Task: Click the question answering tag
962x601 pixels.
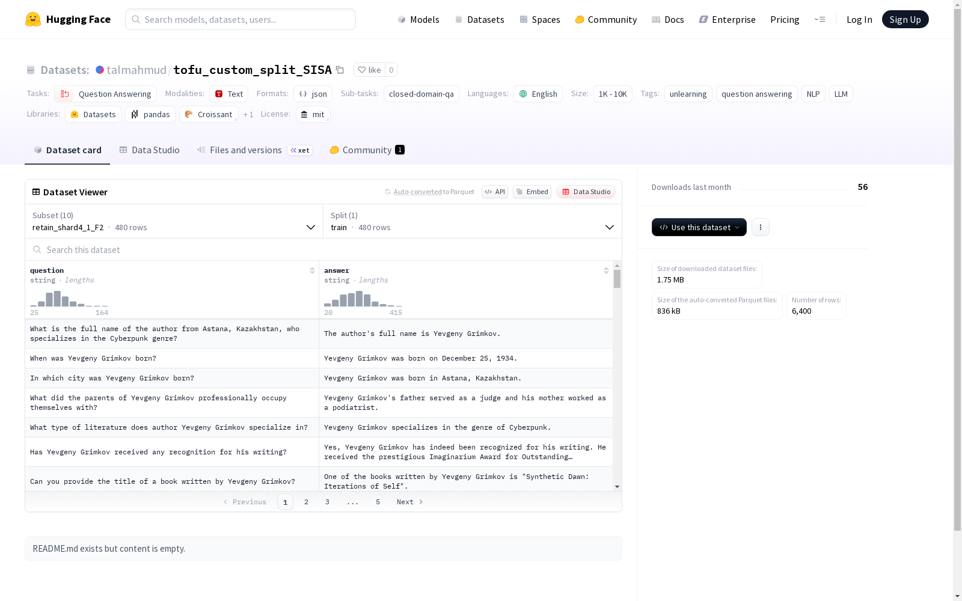Action: (756, 94)
